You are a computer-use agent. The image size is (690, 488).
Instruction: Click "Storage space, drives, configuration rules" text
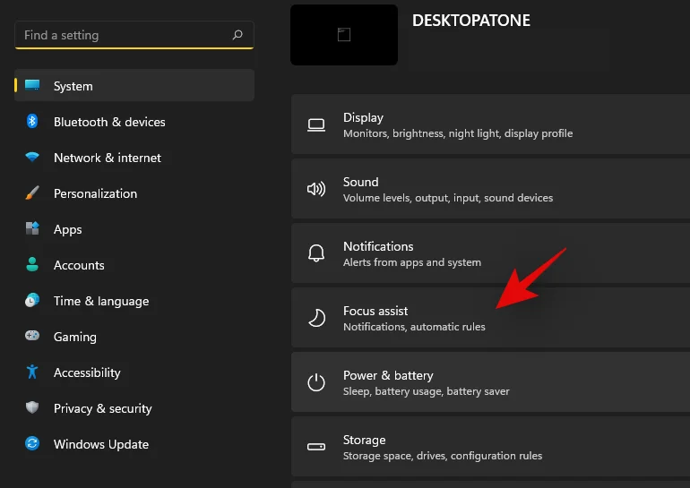tap(443, 456)
